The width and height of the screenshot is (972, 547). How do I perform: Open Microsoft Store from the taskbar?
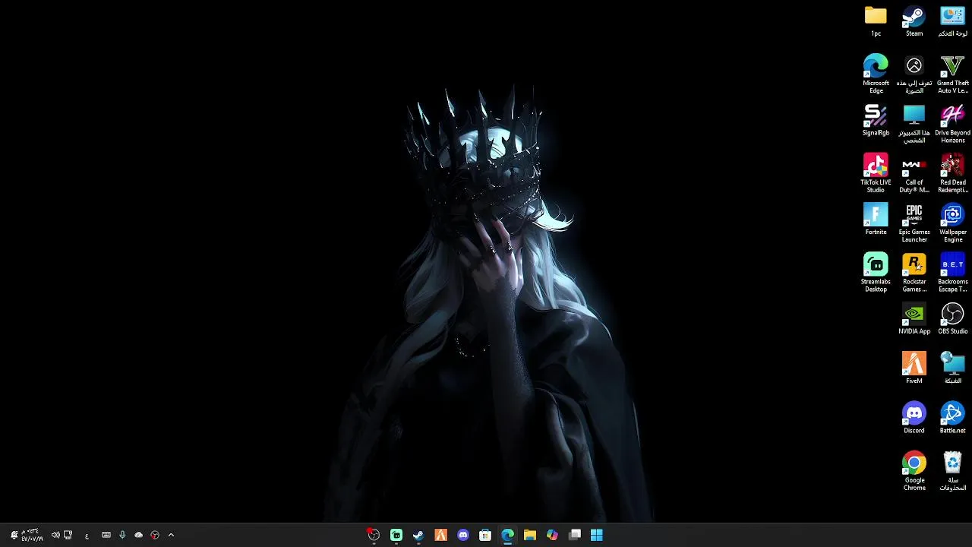point(485,535)
